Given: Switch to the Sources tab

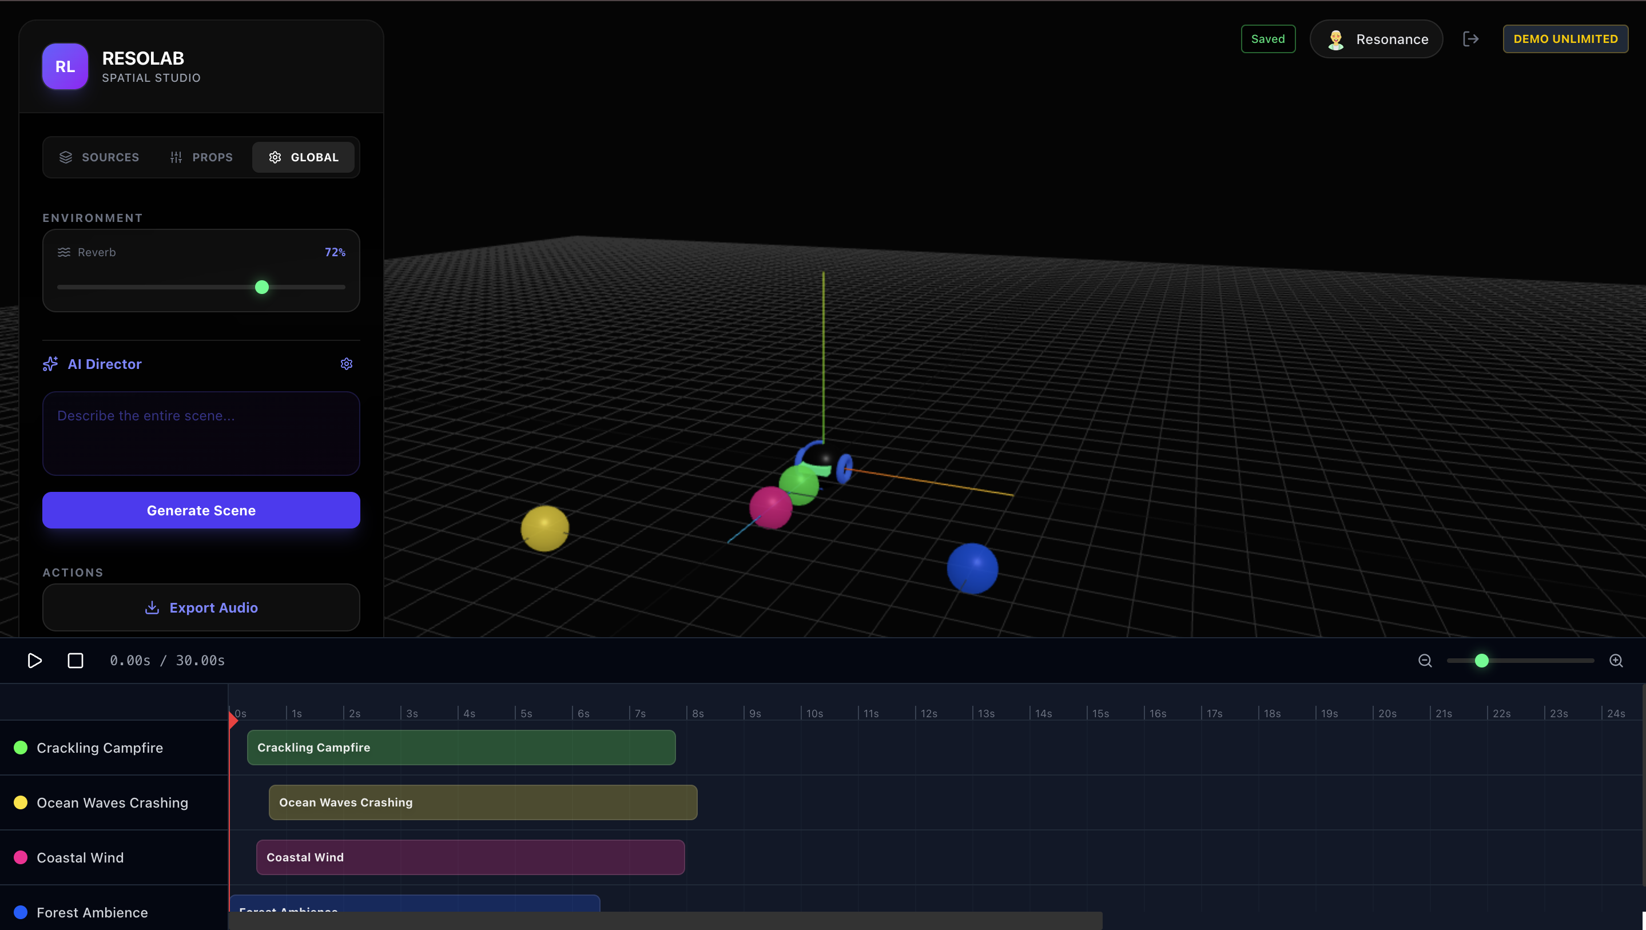Looking at the screenshot, I should click(99, 157).
